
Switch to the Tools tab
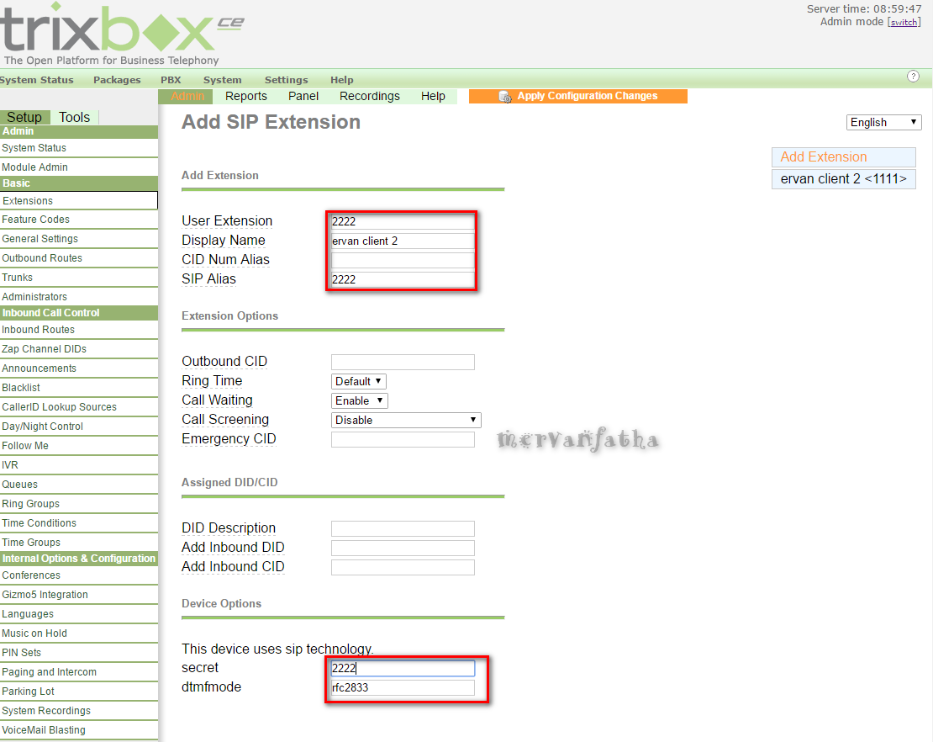pos(75,117)
